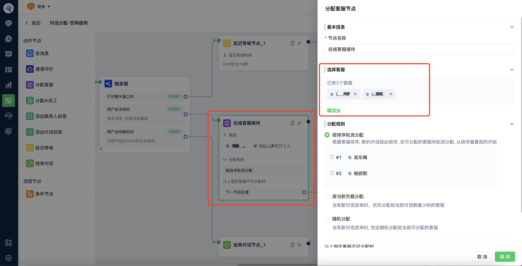Open the chat conversations sidebar icon
The width and height of the screenshot is (522, 266).
pos(8,23)
